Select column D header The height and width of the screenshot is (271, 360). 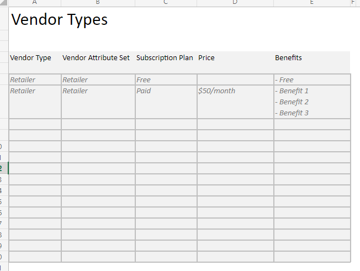pos(235,3)
